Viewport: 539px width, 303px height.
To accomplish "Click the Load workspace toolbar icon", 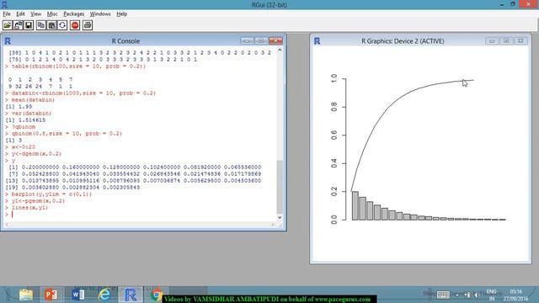I will (x=19, y=25).
